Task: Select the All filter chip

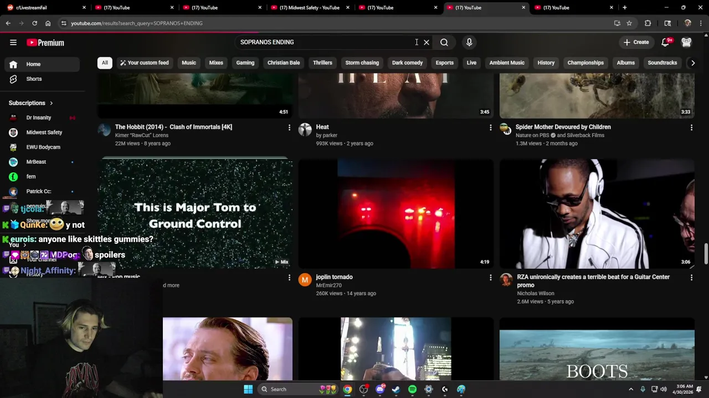Action: [105, 62]
